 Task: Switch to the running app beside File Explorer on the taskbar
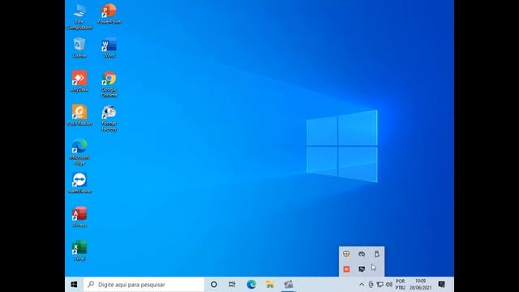pos(289,285)
